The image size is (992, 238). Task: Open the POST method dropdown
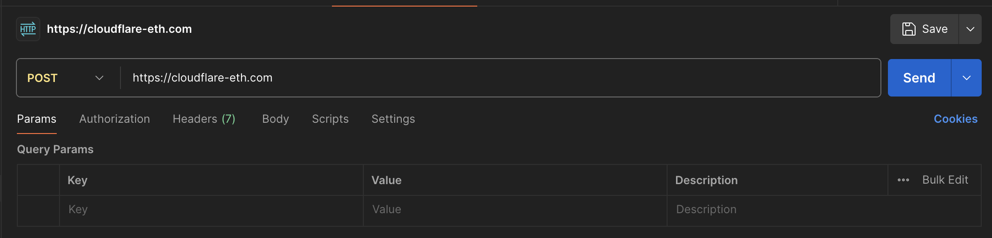(x=66, y=78)
